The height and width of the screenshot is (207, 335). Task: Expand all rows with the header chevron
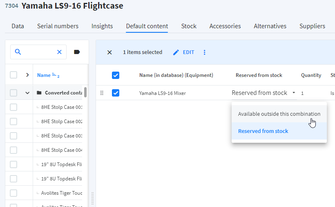pyautogui.click(x=27, y=75)
